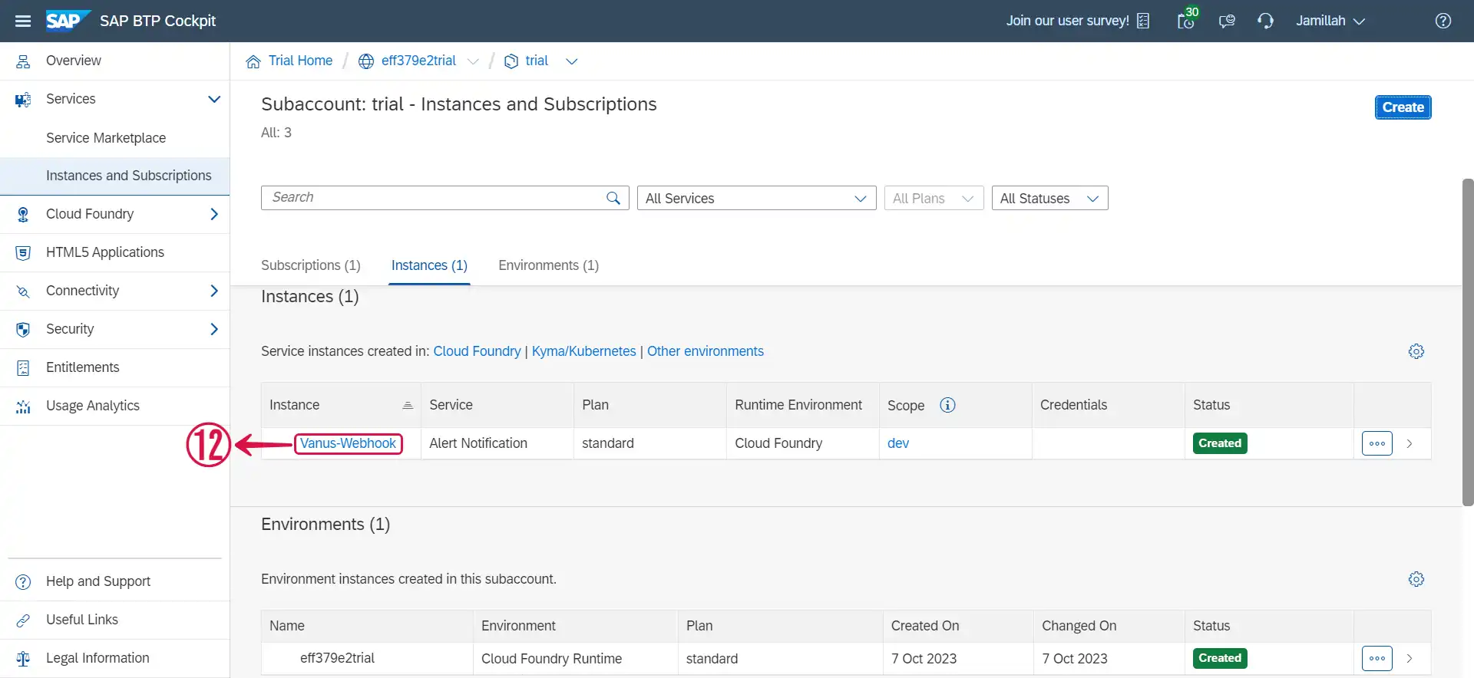1474x678 pixels.
Task: Sort by Instance column header
Action: 341,405
